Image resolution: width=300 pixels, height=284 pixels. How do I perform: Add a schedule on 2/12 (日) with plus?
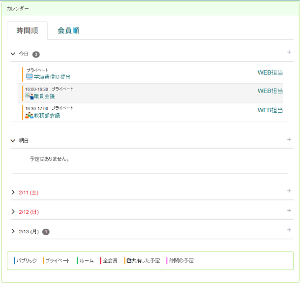289,211
